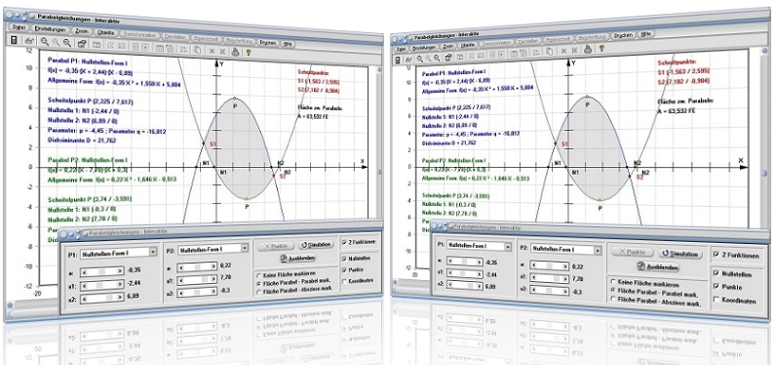Click the Simulation button in left panel
The image size is (774, 365).
(317, 245)
